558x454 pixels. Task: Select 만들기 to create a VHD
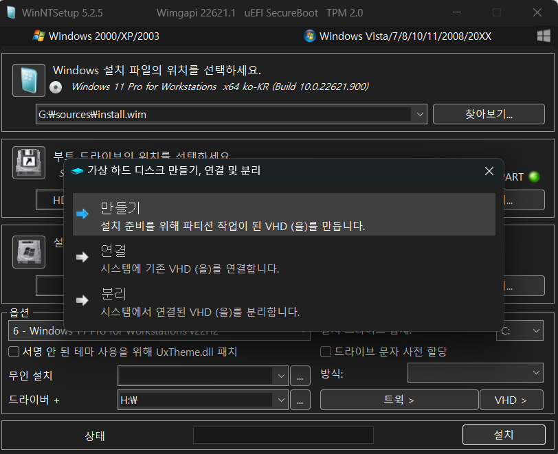point(284,214)
